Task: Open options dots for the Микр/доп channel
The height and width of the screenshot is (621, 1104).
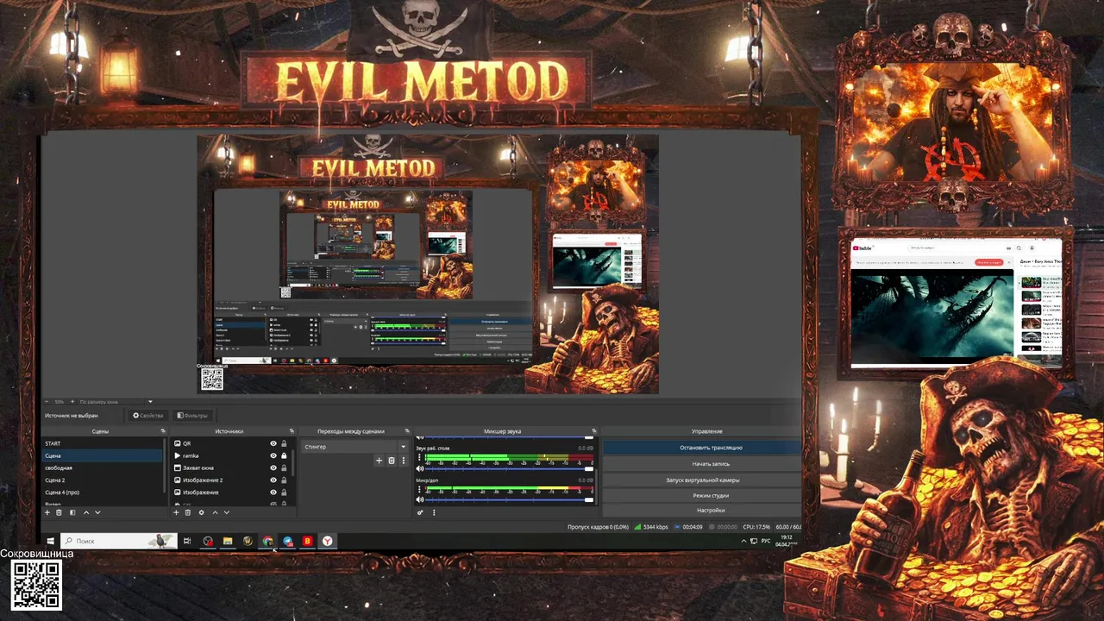Action: coord(420,489)
